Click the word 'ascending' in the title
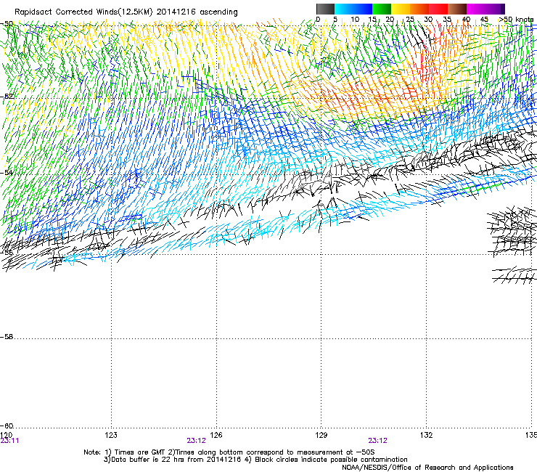 [x=218, y=12]
